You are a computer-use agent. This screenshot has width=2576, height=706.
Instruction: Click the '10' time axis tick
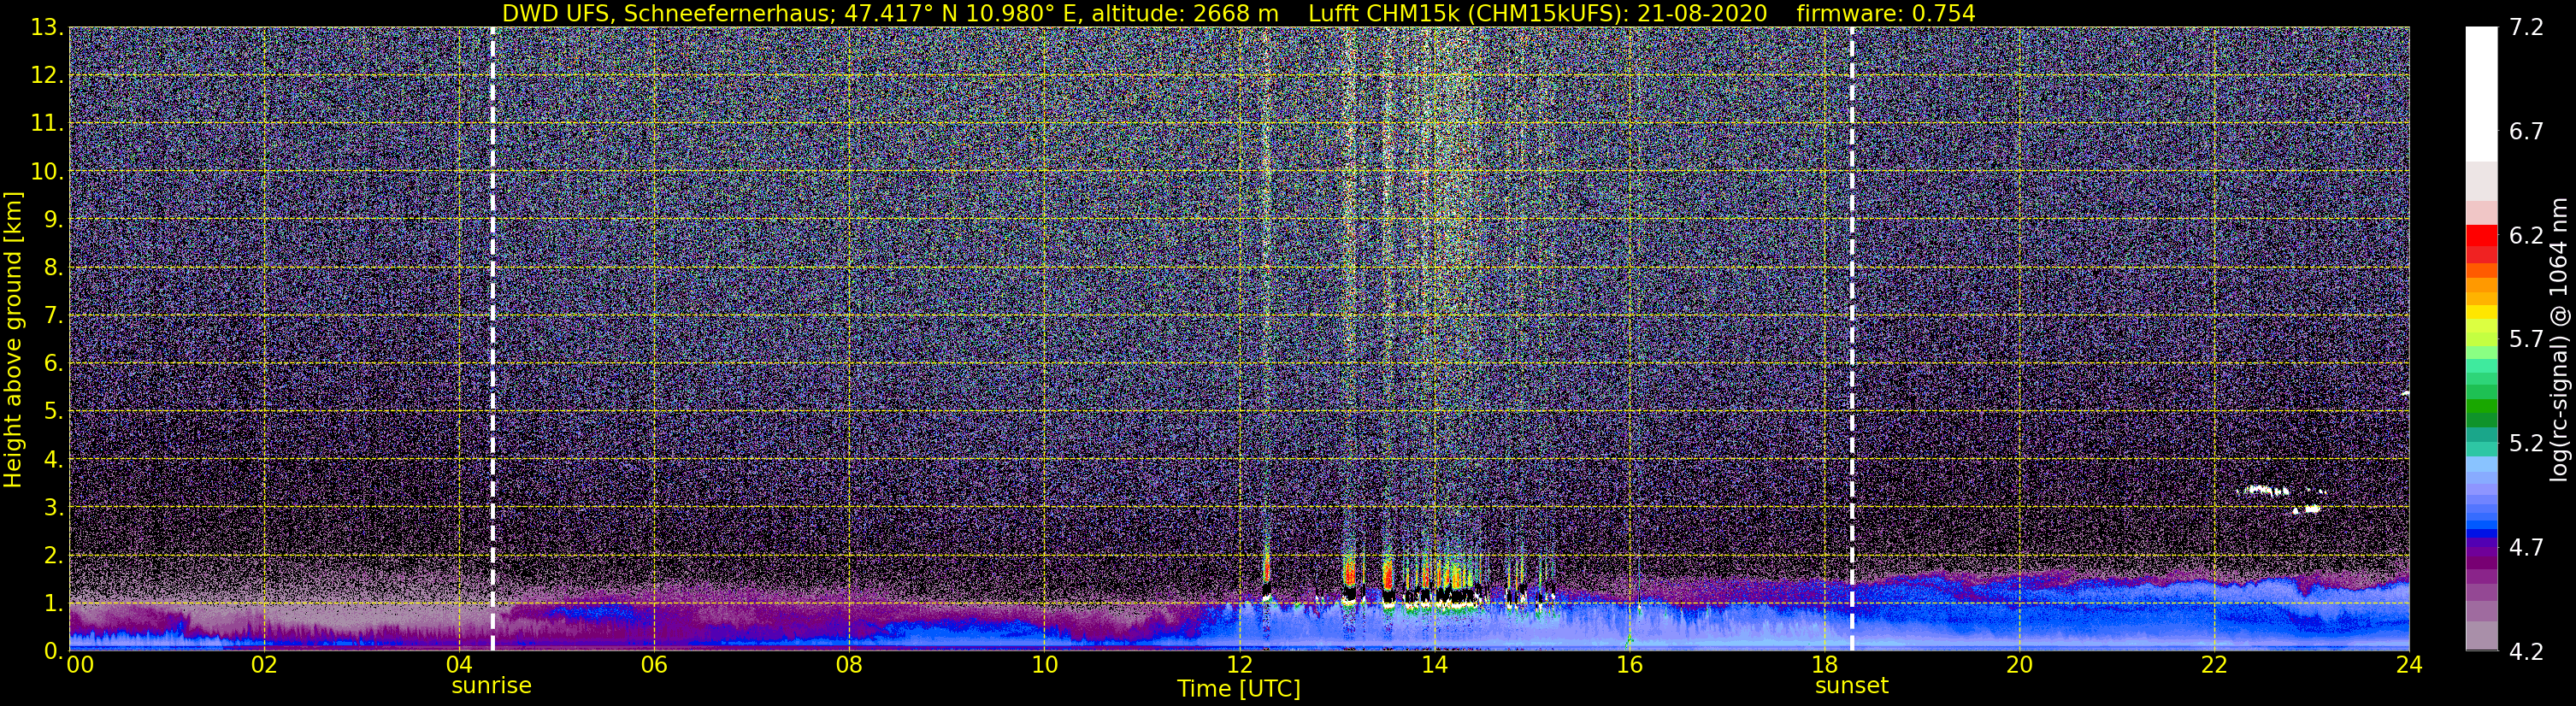pyautogui.click(x=1044, y=665)
